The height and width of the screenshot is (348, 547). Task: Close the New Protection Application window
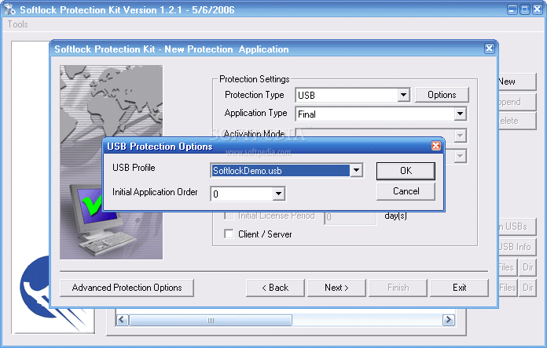(x=489, y=49)
